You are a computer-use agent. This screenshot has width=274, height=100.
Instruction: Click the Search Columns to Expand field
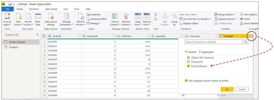[214, 42]
